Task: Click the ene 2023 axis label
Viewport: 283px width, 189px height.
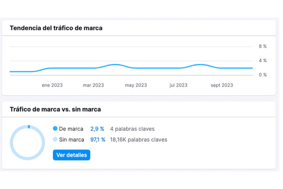Action: coord(52,85)
